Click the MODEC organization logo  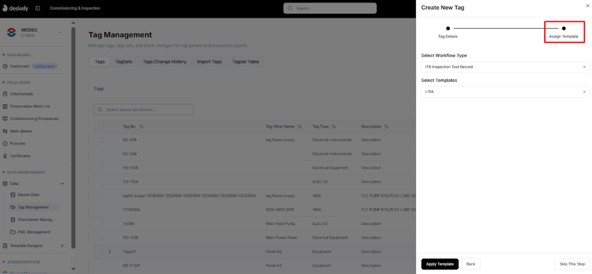coord(11,32)
